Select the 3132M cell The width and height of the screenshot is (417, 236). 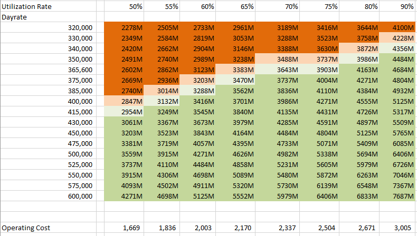pos(162,102)
